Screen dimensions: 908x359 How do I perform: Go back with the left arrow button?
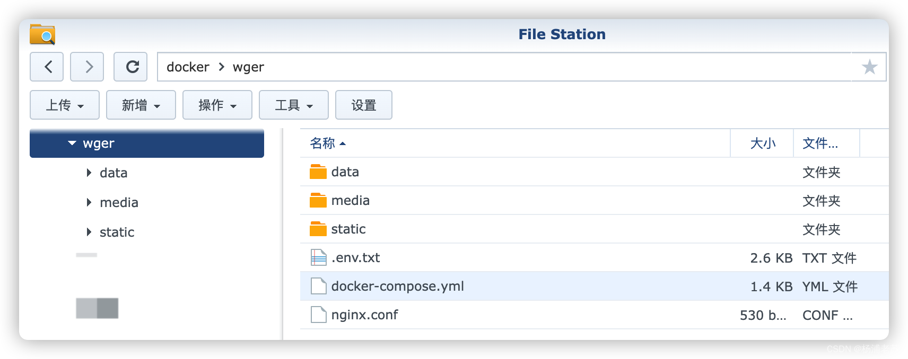[47, 67]
